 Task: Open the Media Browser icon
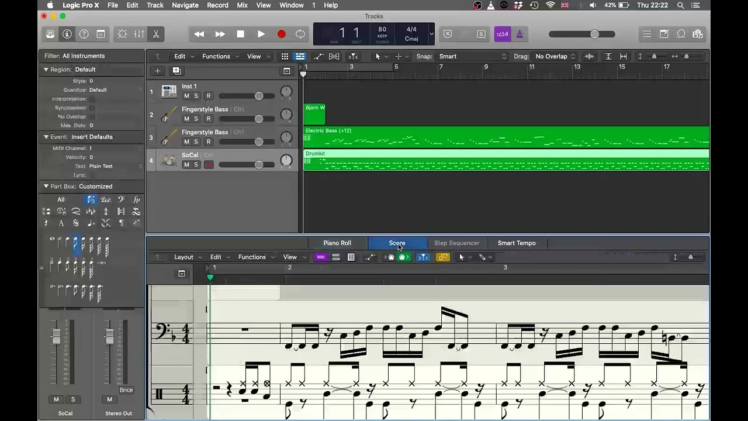click(698, 34)
